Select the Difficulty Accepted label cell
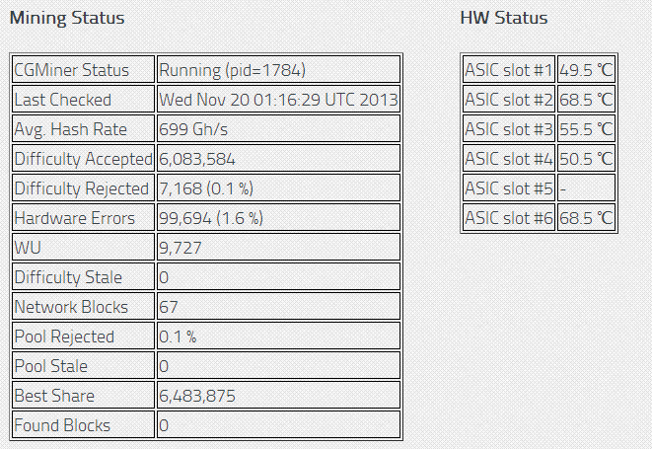This screenshot has width=652, height=449. pos(83,158)
